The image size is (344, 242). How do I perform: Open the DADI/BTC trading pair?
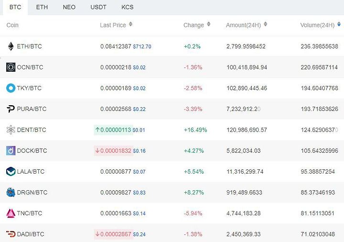[x=31, y=234]
